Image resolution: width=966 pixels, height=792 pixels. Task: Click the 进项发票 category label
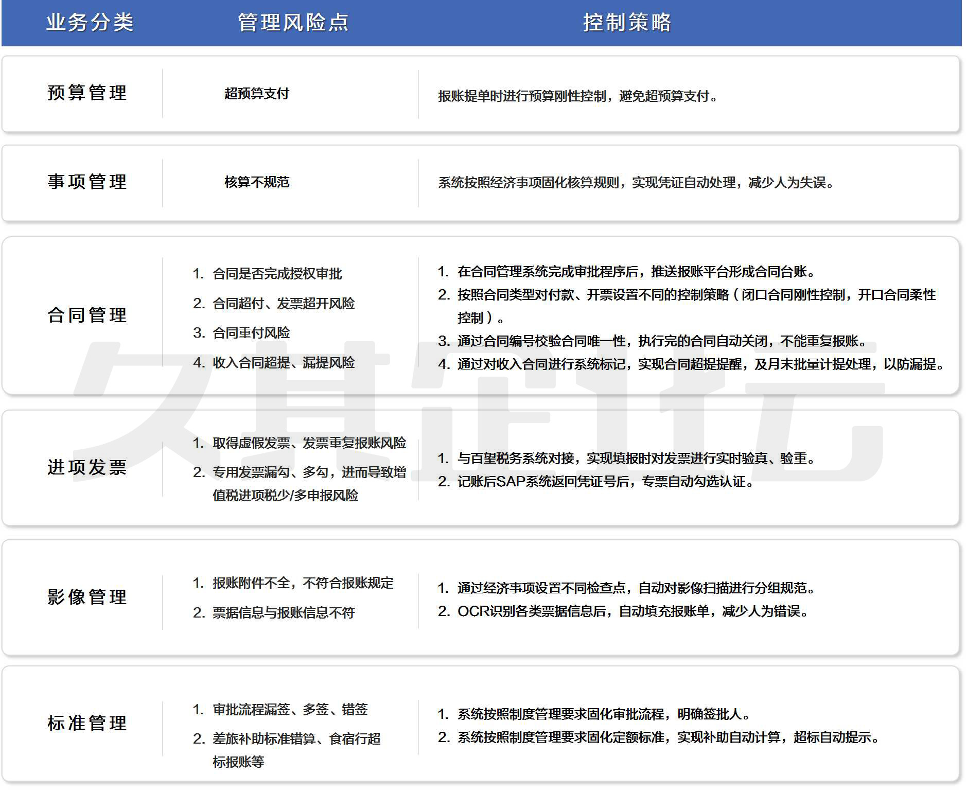87,468
